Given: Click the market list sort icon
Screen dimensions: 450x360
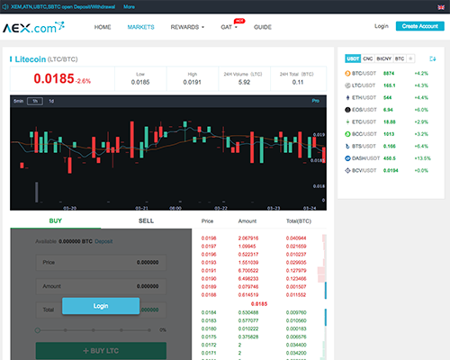Looking at the screenshot, I should click(x=432, y=58).
